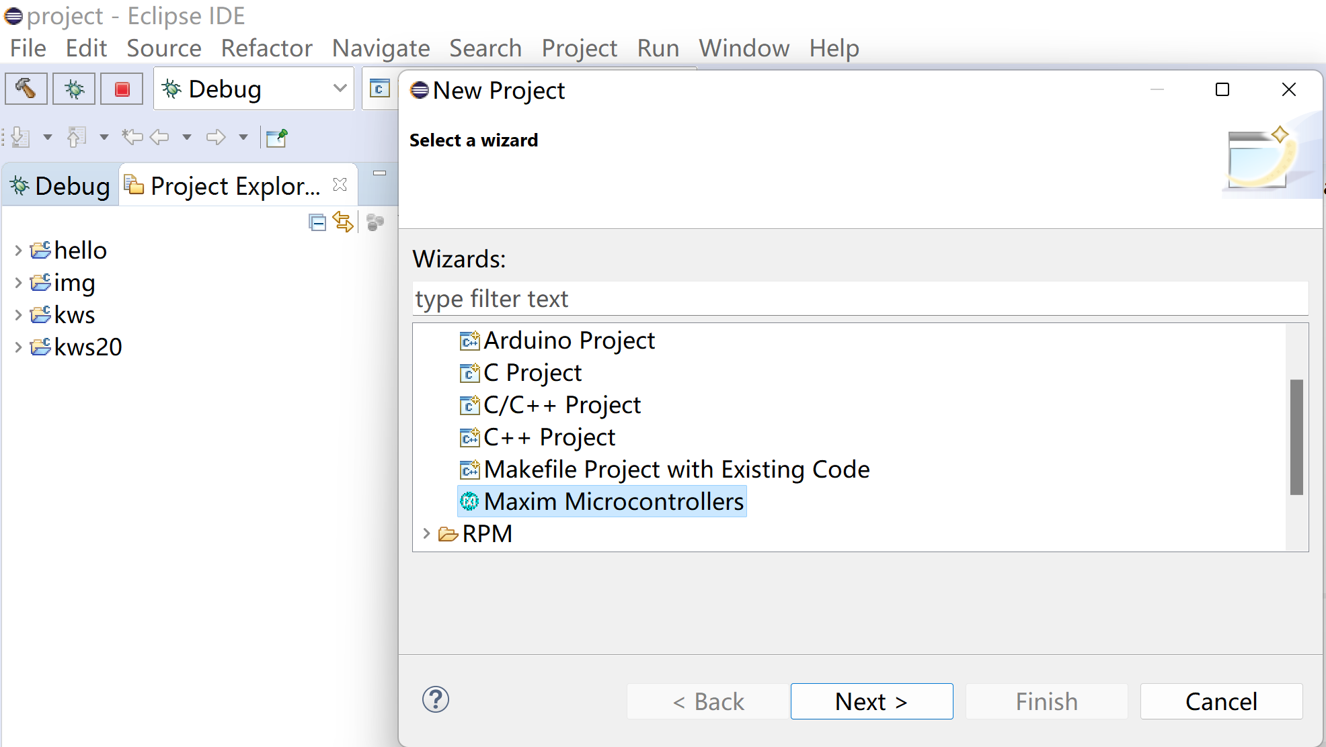Click the filter text input field

859,298
